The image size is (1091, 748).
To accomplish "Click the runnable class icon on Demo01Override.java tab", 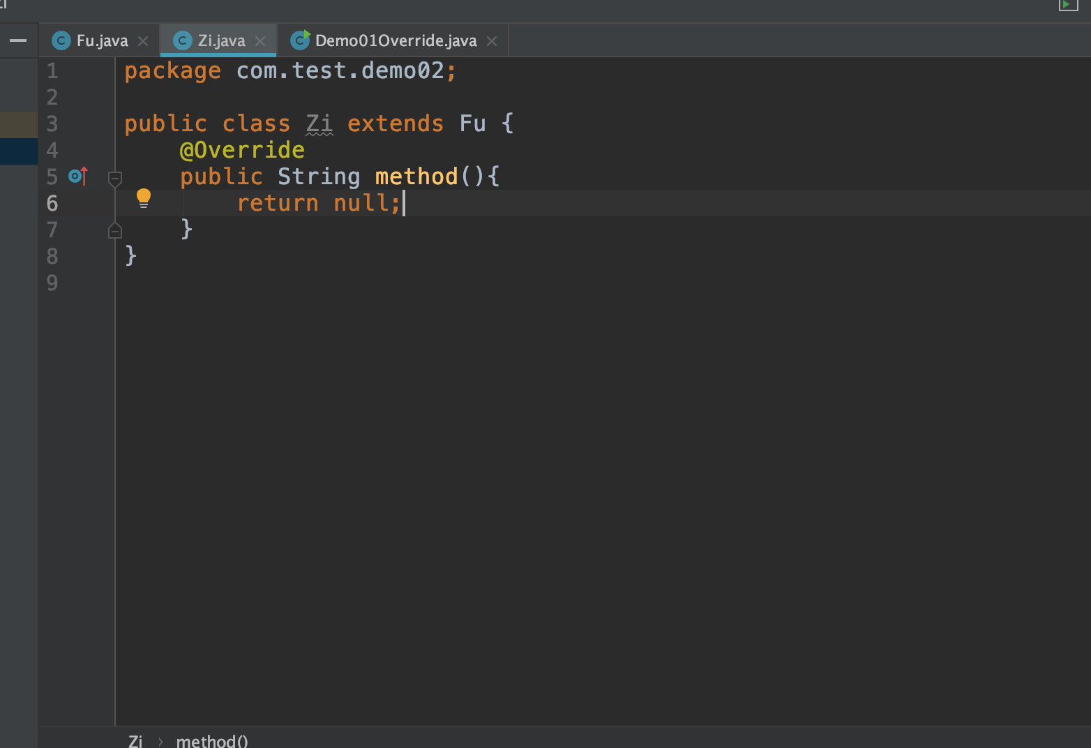I will (300, 40).
